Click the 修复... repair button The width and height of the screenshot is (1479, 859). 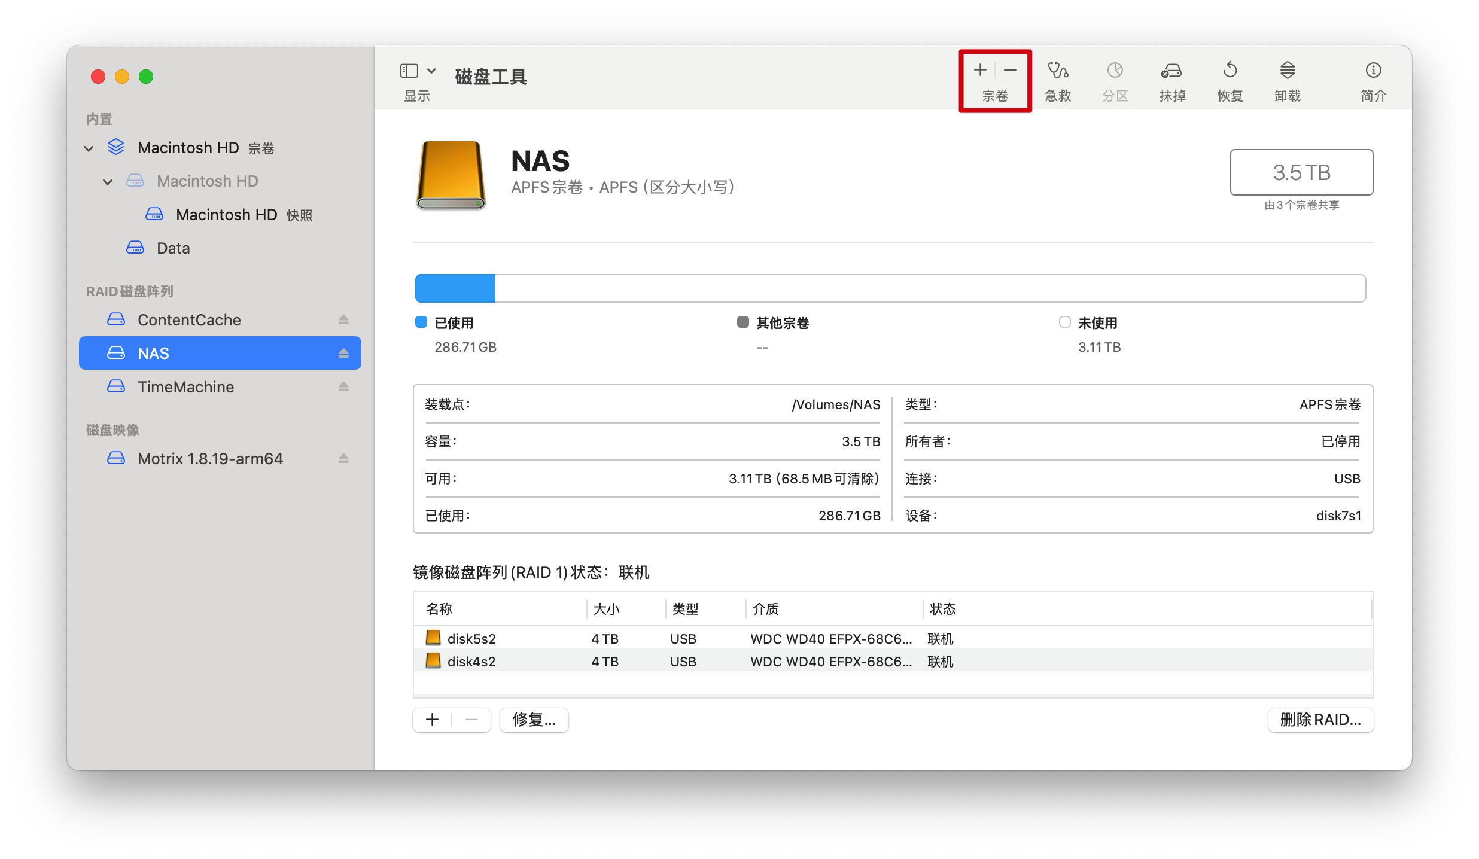tap(533, 720)
